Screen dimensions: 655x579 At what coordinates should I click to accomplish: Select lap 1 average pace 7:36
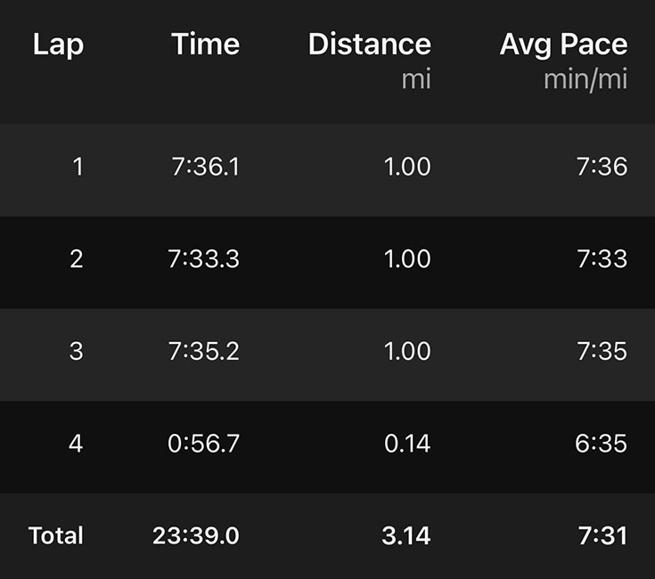pyautogui.click(x=602, y=167)
